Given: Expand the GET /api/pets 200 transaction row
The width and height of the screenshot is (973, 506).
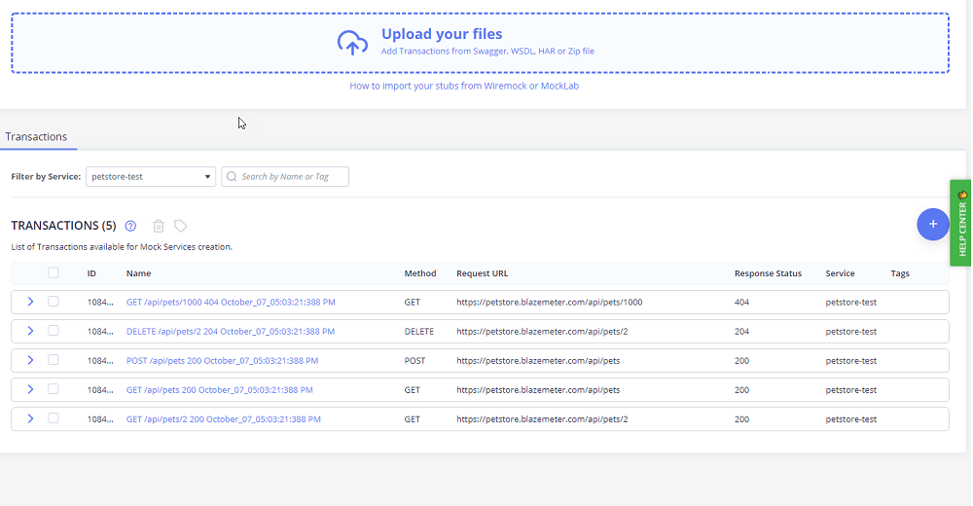Looking at the screenshot, I should [30, 390].
